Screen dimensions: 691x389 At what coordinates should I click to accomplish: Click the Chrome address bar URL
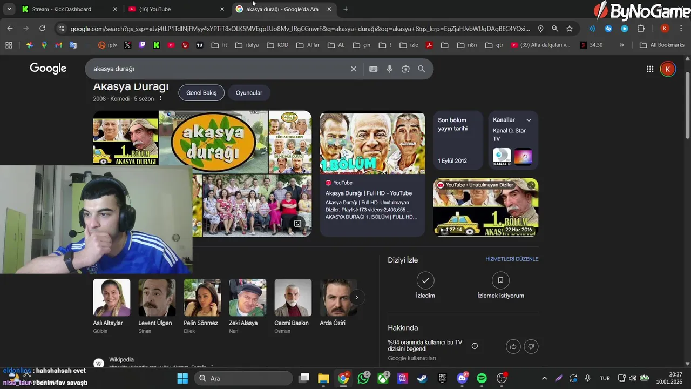pyautogui.click(x=300, y=29)
